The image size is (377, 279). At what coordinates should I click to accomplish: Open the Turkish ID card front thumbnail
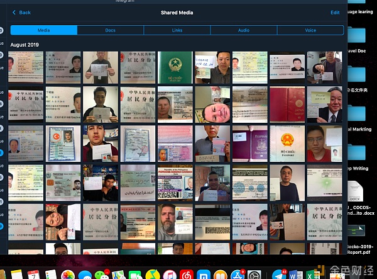pos(63,144)
